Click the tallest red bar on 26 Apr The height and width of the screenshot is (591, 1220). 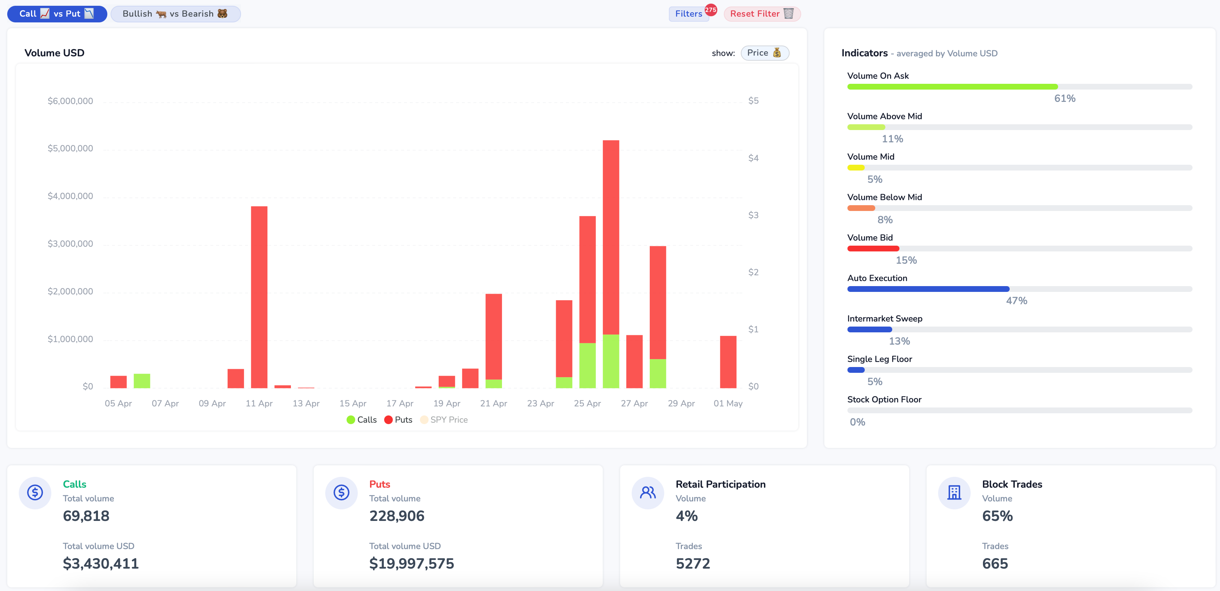click(610, 237)
